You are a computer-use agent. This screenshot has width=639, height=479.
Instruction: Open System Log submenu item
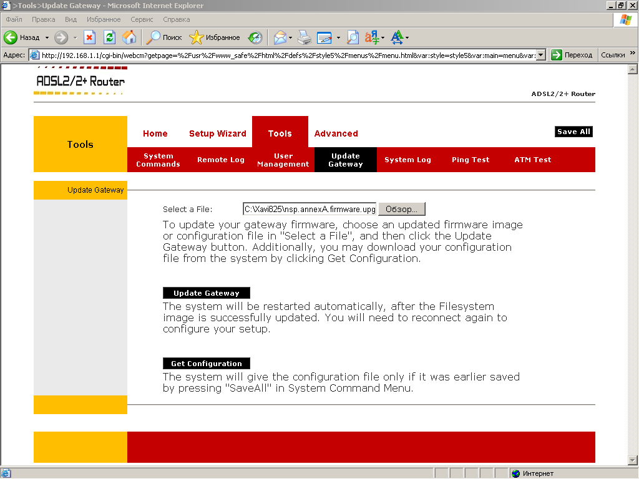(x=407, y=160)
